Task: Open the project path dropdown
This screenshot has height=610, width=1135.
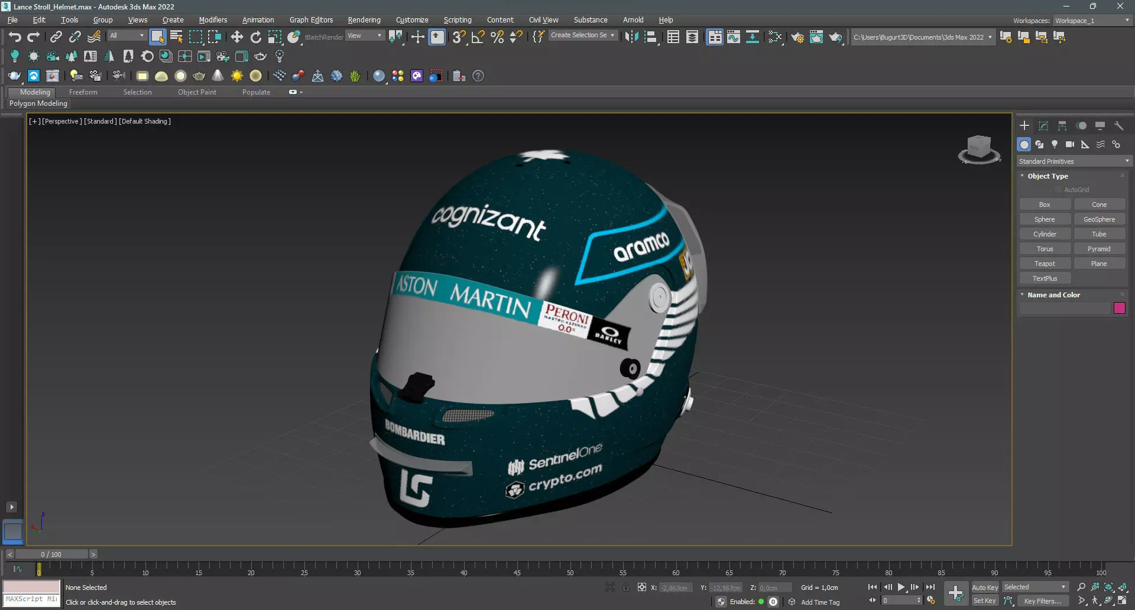Action: (922, 37)
